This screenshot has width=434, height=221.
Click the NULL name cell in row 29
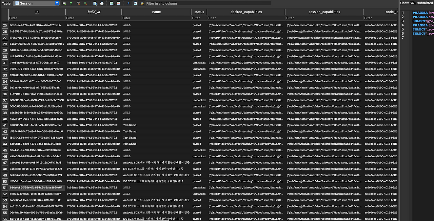156,50
